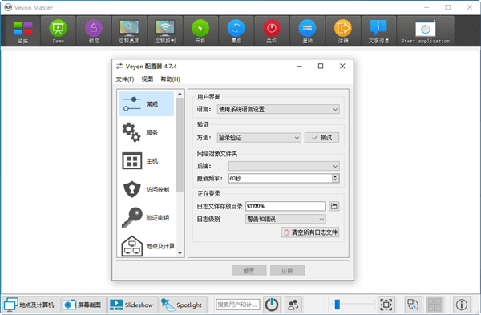Click the 应用 apply button
Viewport: 481px width, 315px height.
pyautogui.click(x=288, y=271)
